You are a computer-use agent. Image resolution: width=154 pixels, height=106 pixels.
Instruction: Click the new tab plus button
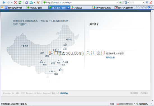[x=138, y=7]
